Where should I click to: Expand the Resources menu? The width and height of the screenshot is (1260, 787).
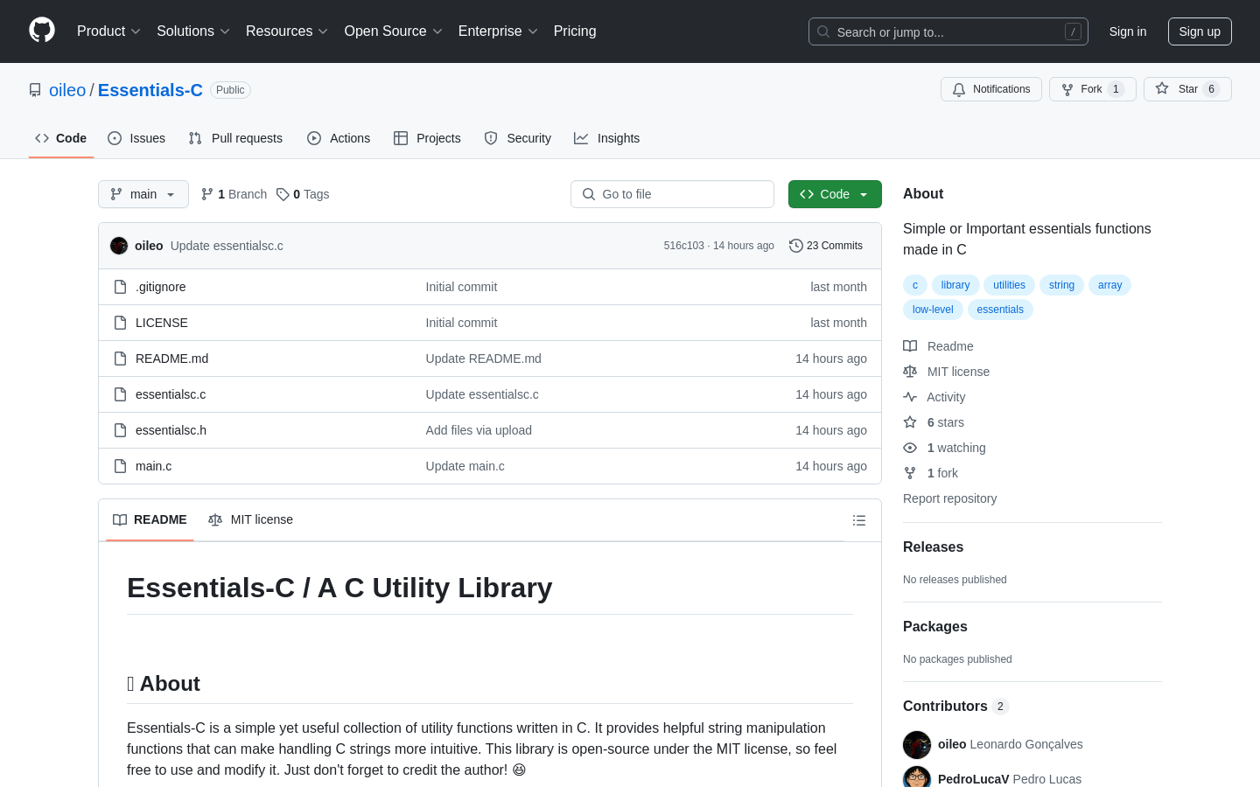pyautogui.click(x=287, y=31)
